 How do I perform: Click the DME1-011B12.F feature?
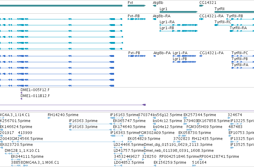pos(21,99)
